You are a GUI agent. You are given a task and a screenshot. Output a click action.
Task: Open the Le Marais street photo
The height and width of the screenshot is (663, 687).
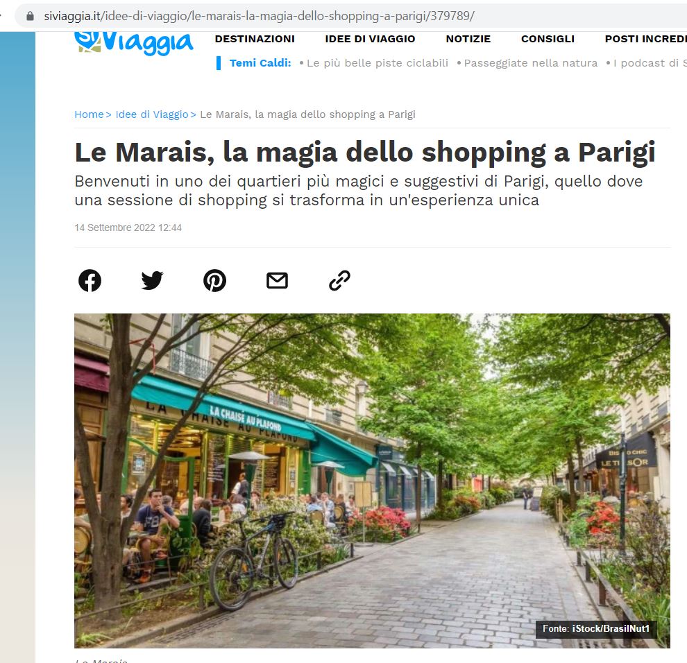(372, 481)
